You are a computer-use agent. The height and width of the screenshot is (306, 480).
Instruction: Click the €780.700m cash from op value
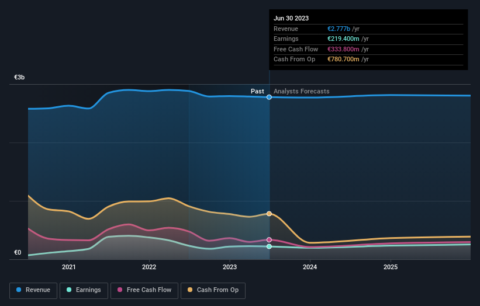343,60
